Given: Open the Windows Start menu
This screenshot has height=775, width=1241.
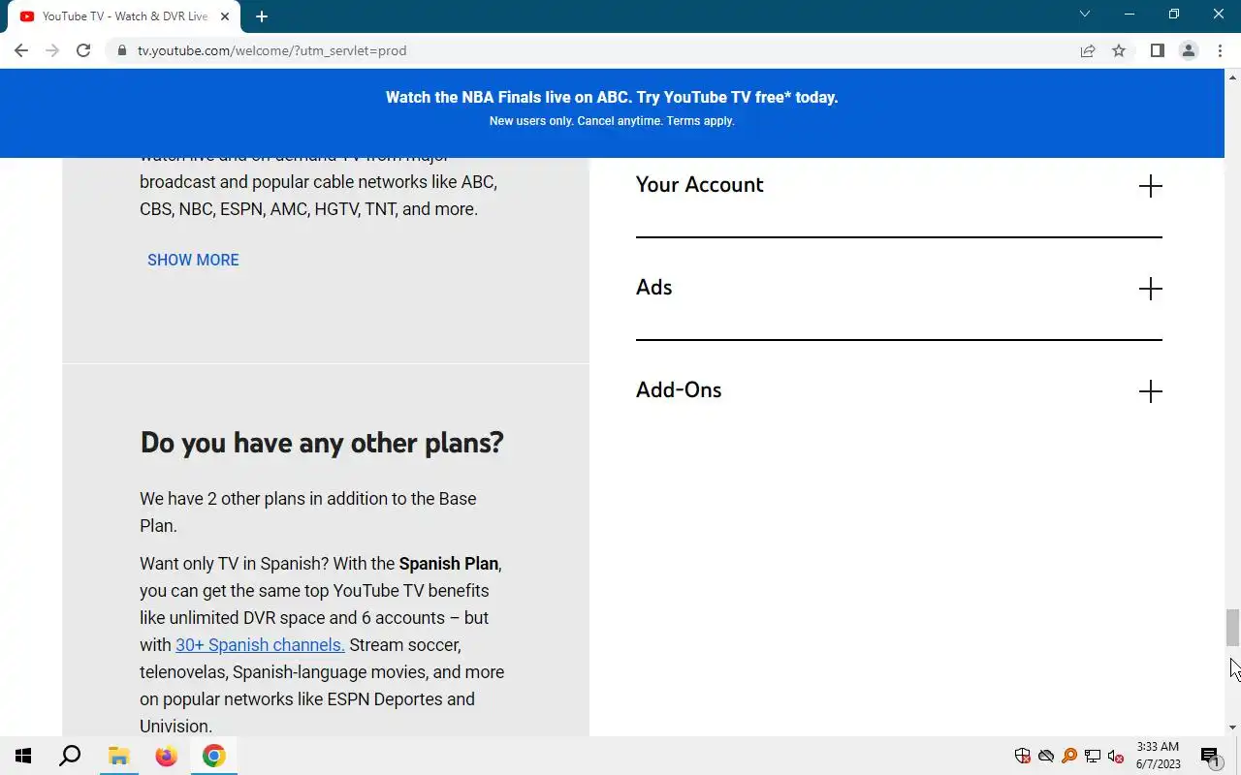Looking at the screenshot, I should [x=23, y=756].
